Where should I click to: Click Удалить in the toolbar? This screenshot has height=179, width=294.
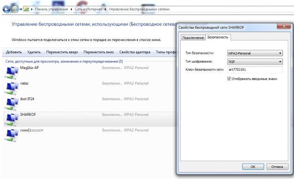click(x=34, y=52)
